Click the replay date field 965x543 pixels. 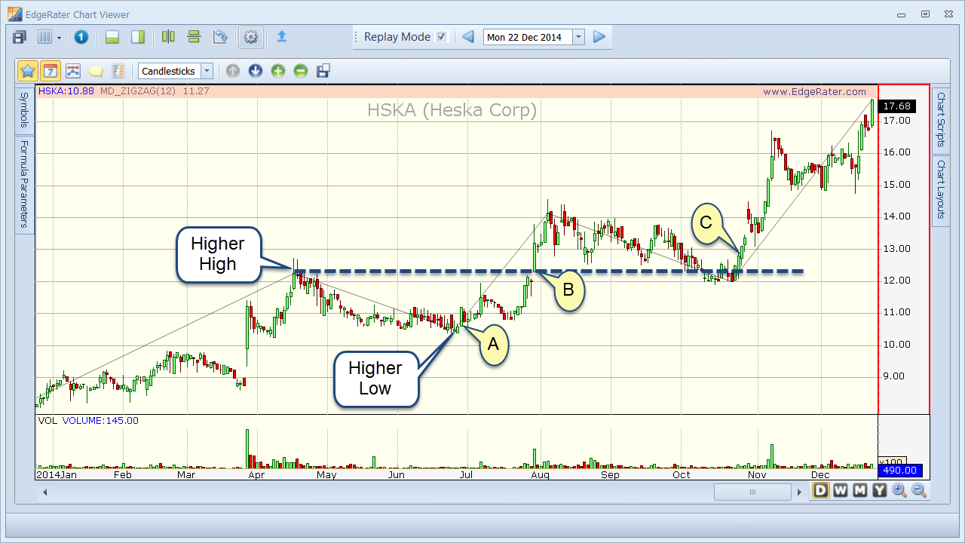(x=528, y=37)
